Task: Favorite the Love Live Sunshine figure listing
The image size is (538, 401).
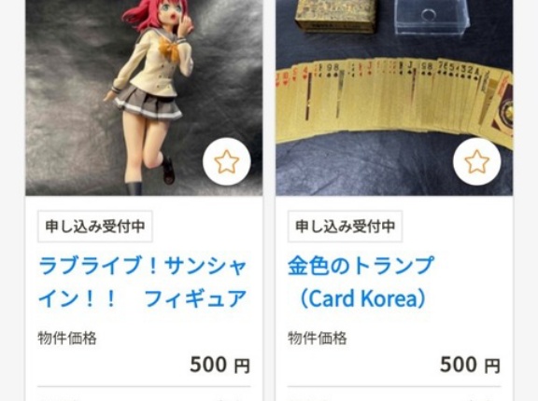Action: point(226,161)
